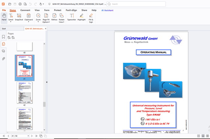
Task: Open the Comments panel icon
Action: click(3, 51)
